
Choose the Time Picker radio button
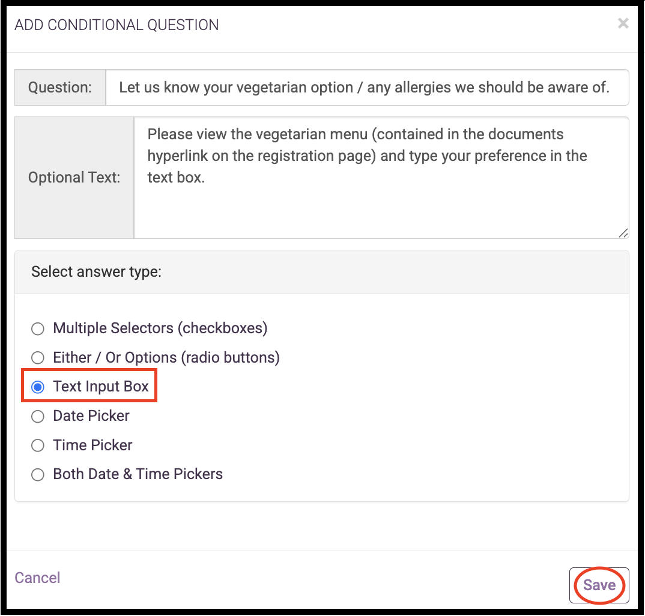(x=38, y=445)
